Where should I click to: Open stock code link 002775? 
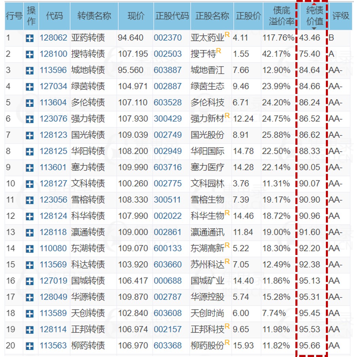pos(168,183)
